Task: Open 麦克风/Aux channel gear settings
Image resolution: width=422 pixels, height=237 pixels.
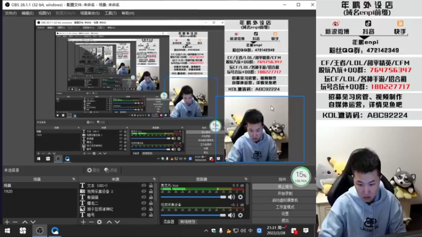Action: click(241, 197)
